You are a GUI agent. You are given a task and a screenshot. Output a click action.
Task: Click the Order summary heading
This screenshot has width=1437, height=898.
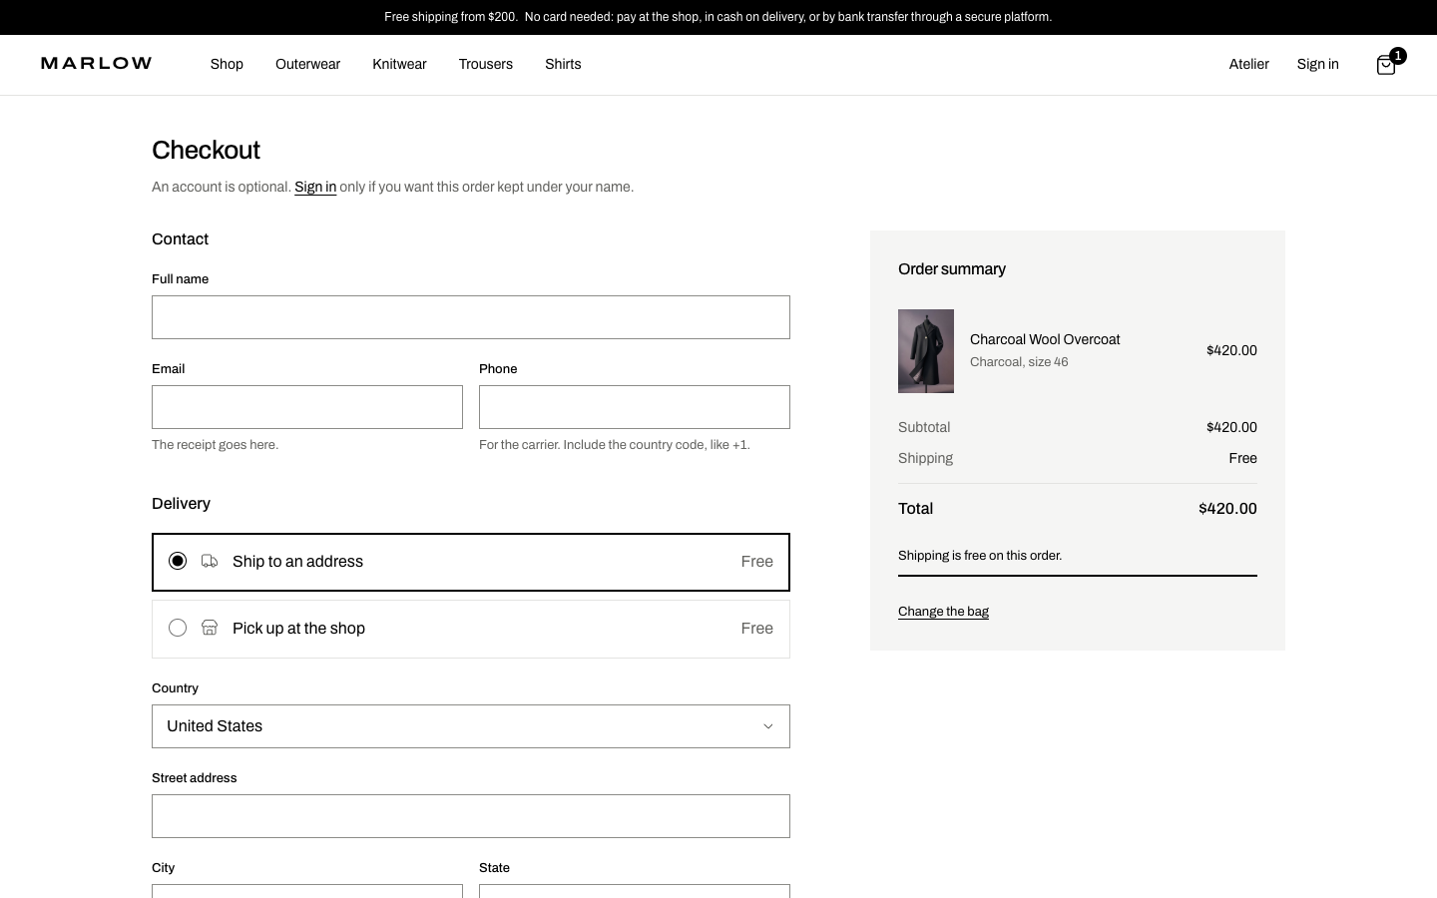click(x=952, y=269)
